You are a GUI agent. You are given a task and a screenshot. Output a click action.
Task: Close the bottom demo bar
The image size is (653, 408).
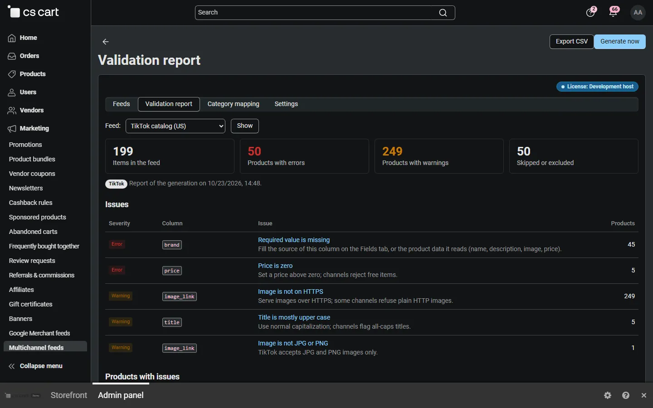coord(644,395)
